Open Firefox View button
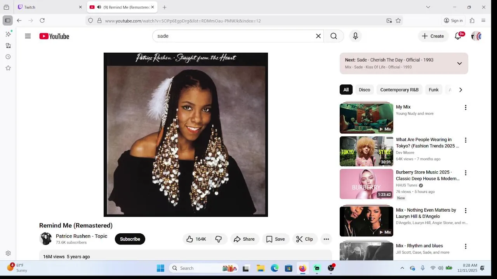Image resolution: width=497 pixels, height=279 pixels. (6, 7)
